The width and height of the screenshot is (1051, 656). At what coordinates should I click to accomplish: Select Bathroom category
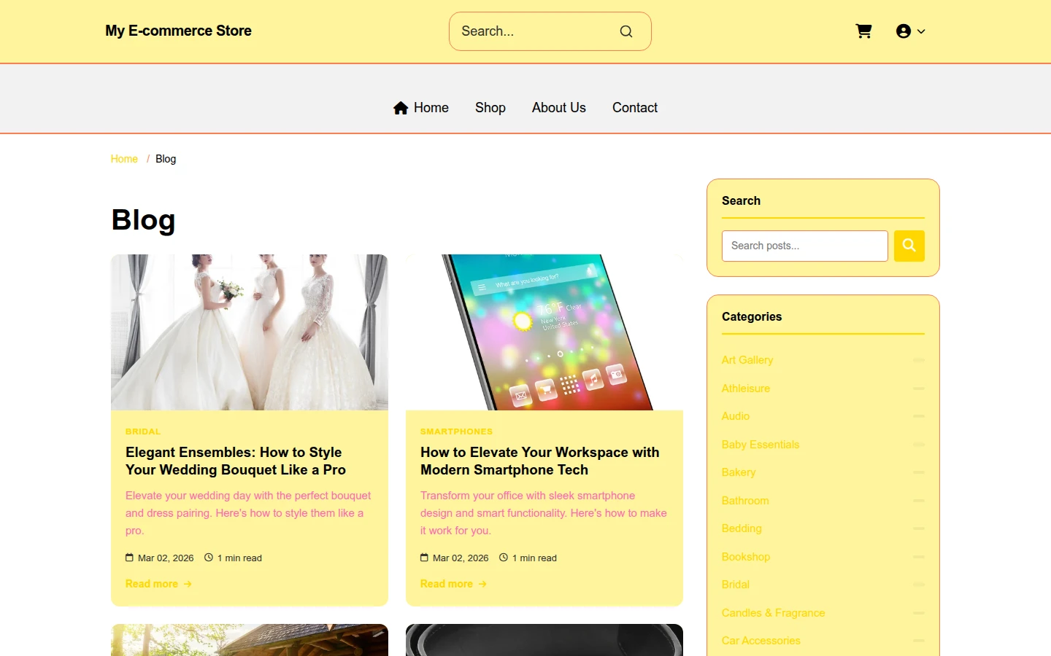point(745,501)
